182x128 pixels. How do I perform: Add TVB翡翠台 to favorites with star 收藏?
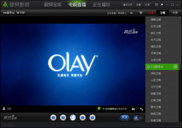(x=21, y=13)
